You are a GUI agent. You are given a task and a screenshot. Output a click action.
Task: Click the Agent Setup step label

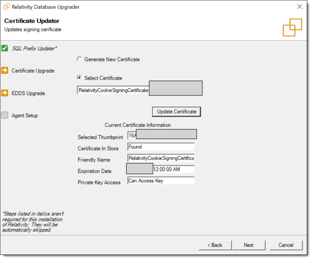25,116
